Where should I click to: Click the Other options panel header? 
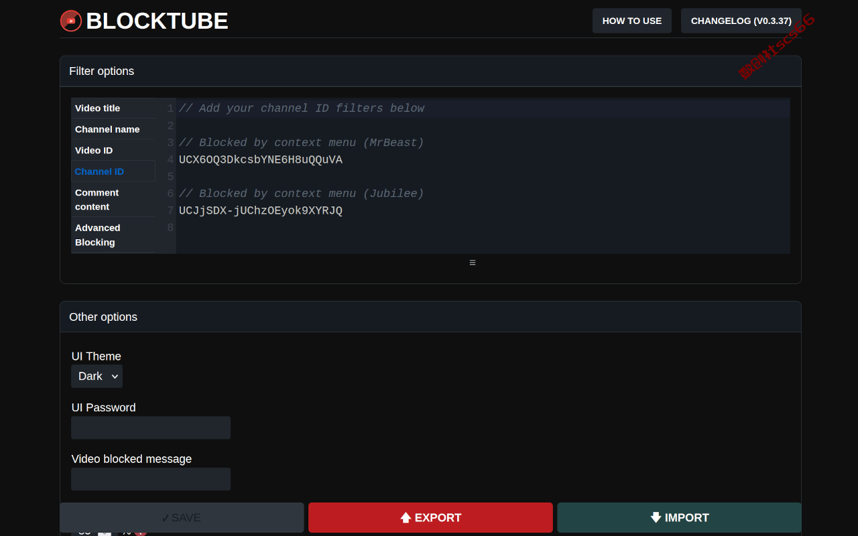[430, 317]
